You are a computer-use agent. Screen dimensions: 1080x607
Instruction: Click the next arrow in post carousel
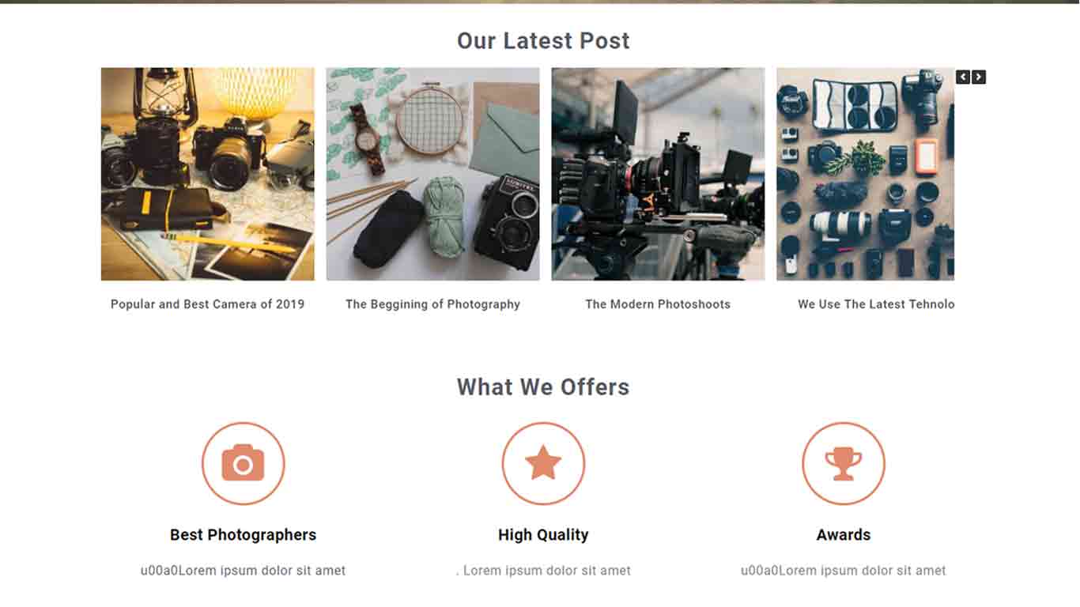(x=979, y=77)
